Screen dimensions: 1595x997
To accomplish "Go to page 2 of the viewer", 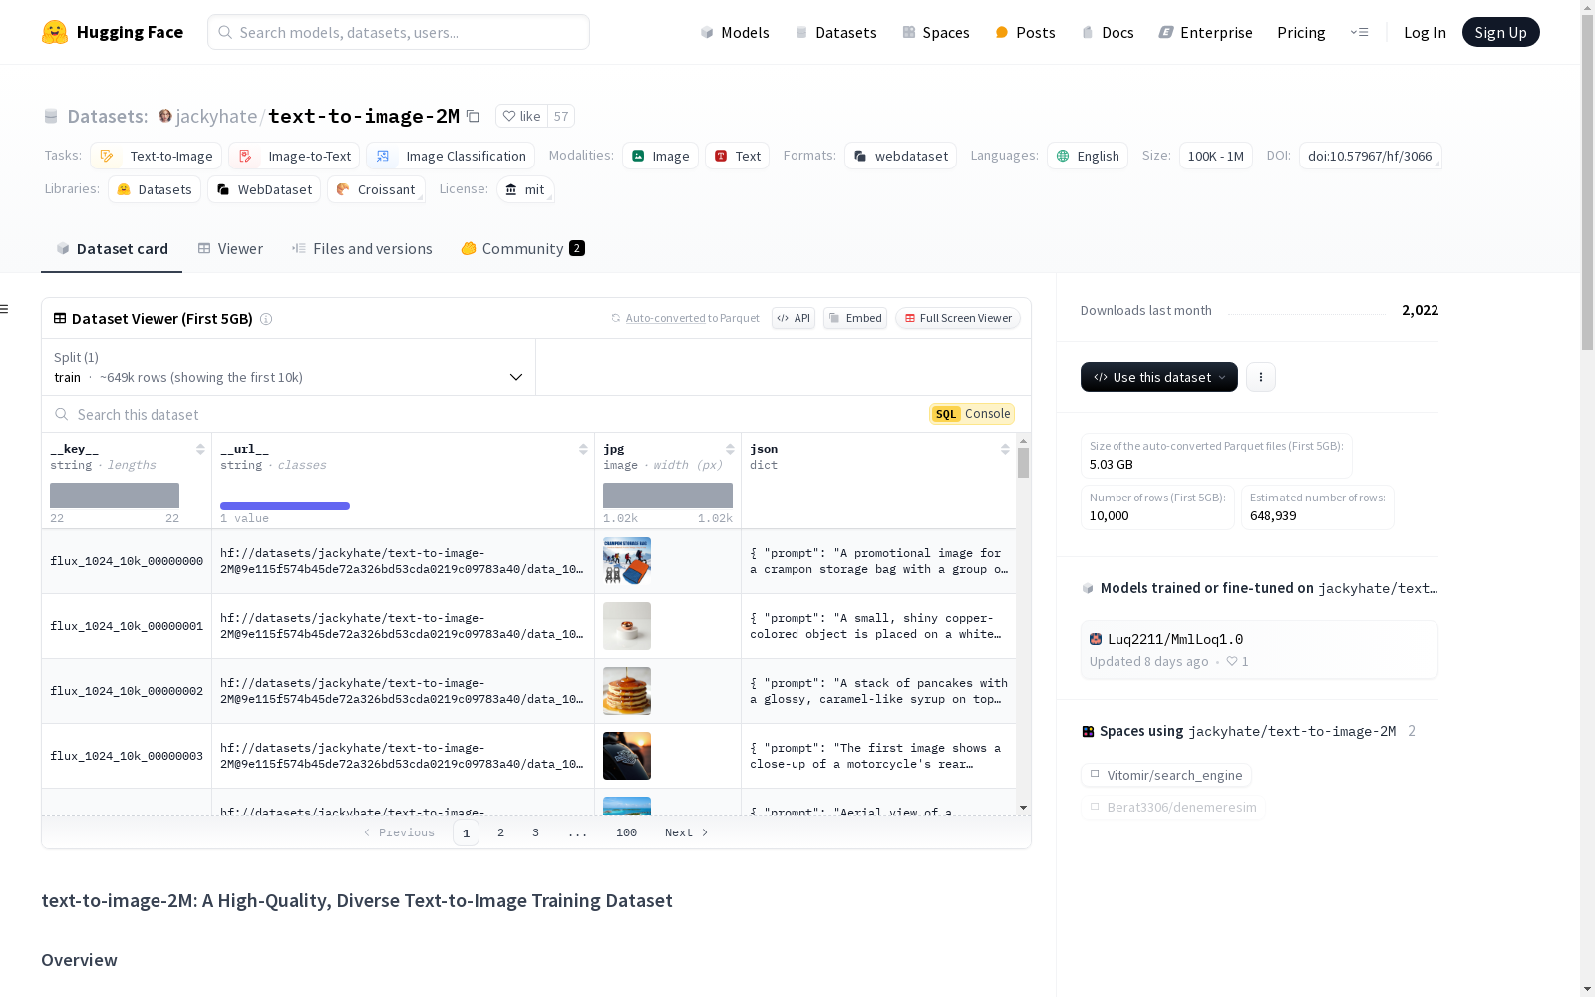I will [x=500, y=832].
